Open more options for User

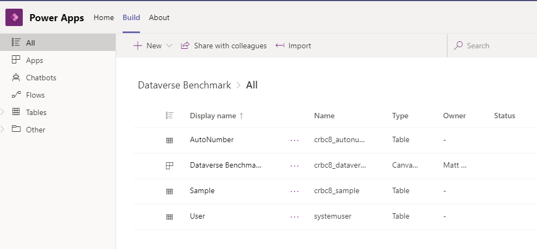294,216
